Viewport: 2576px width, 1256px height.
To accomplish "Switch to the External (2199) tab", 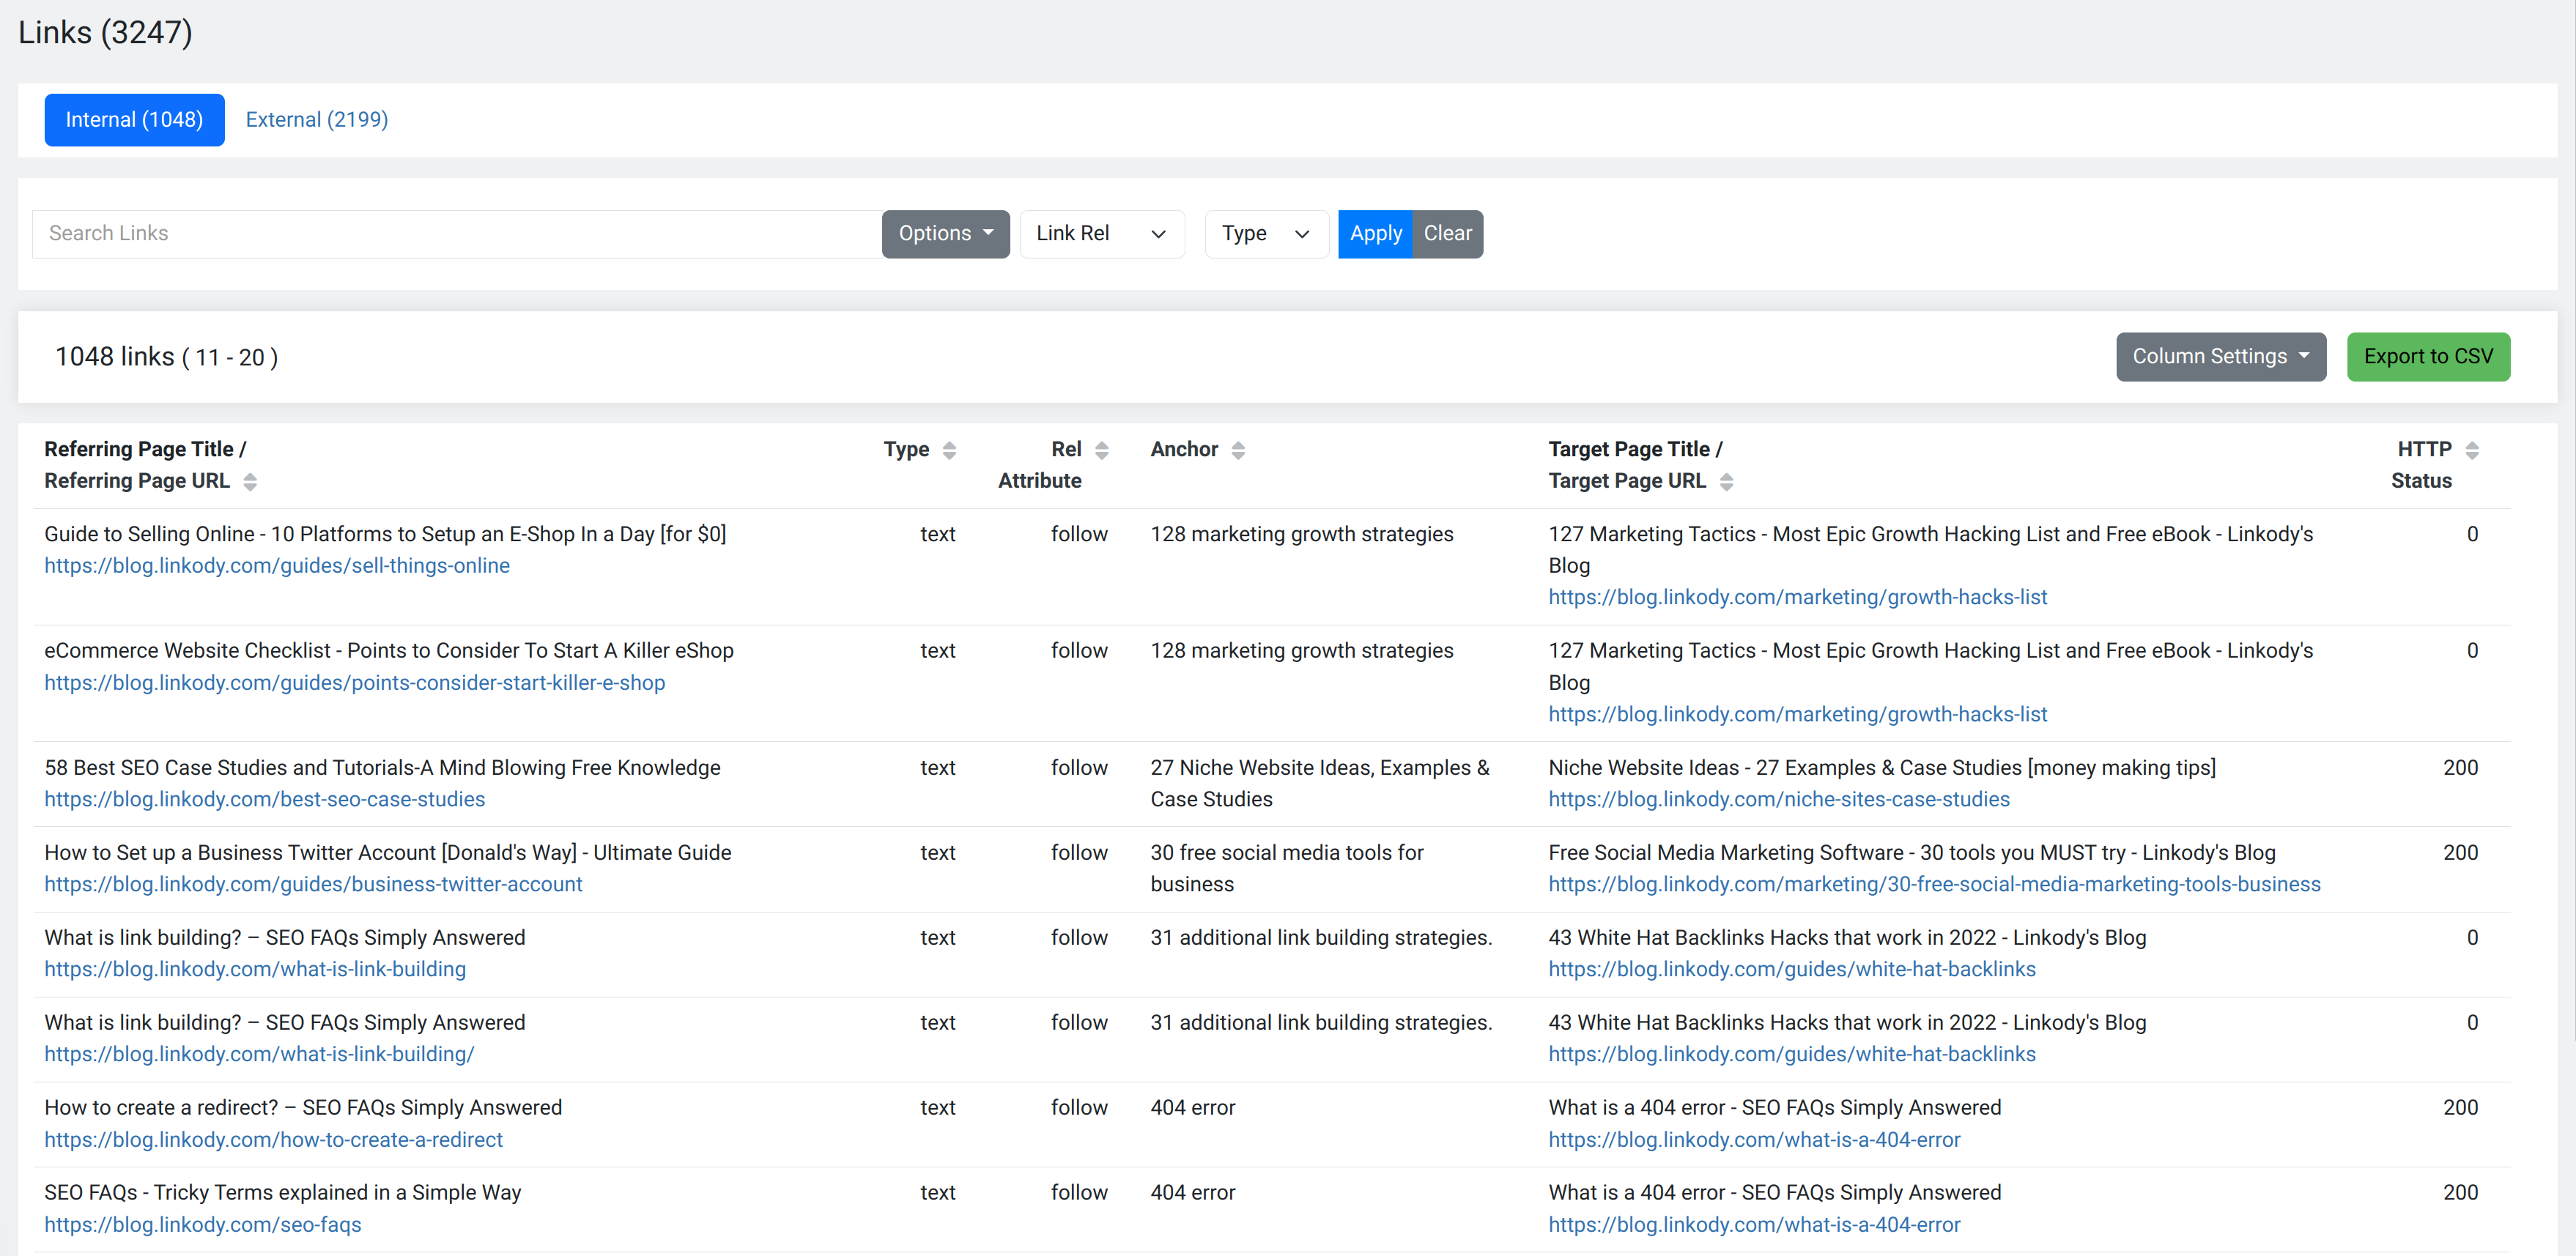I will [316, 120].
